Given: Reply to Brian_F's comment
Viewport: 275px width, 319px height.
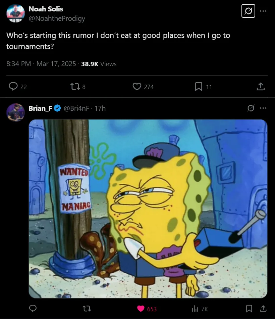Looking at the screenshot, I should point(33,309).
